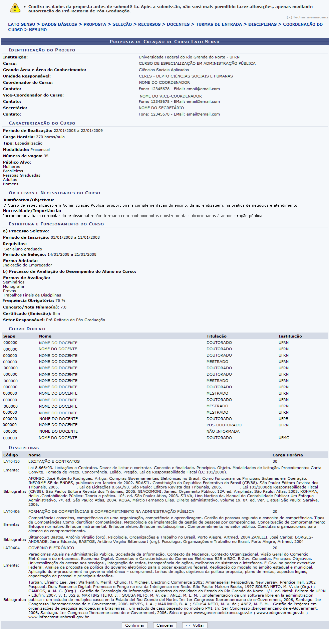This screenshot has height=629, width=329.
Task: Click the Proposta de Criação title bar
Action: coord(164,42)
